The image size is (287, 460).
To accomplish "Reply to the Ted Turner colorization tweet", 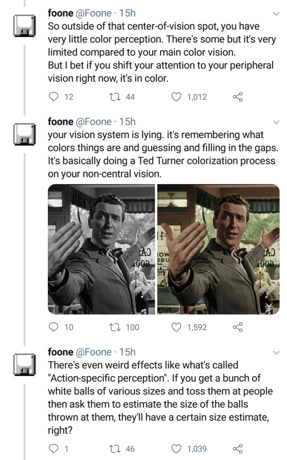I will pyautogui.click(x=54, y=327).
